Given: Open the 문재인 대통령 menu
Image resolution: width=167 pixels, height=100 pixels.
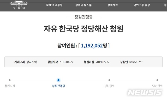Looking at the screenshot, I should click(54, 5).
